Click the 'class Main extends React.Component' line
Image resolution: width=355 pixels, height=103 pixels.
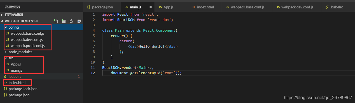(140, 30)
